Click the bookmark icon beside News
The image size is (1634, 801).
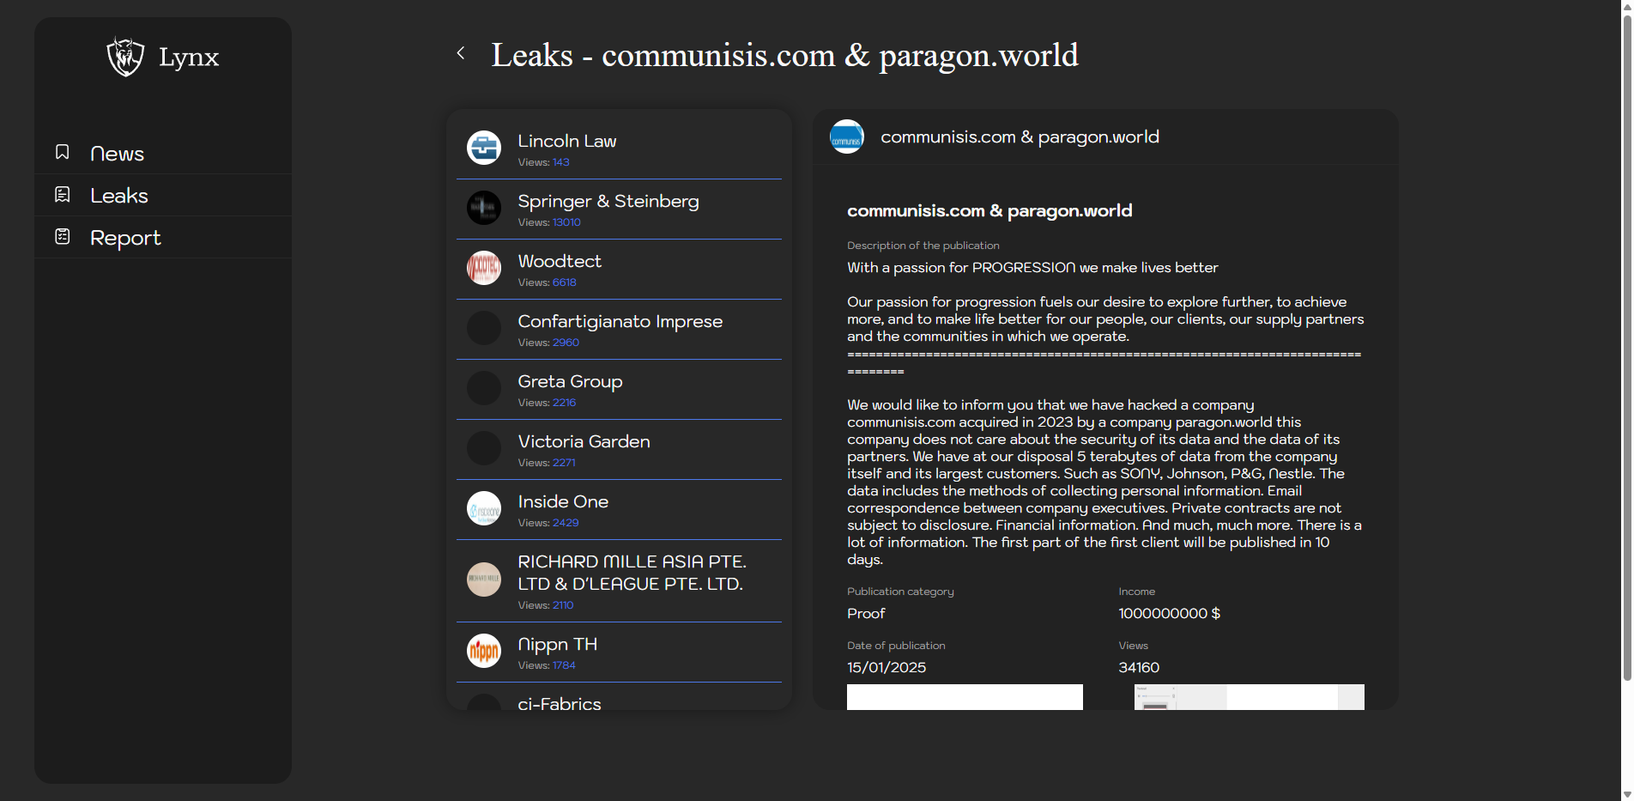click(x=63, y=152)
